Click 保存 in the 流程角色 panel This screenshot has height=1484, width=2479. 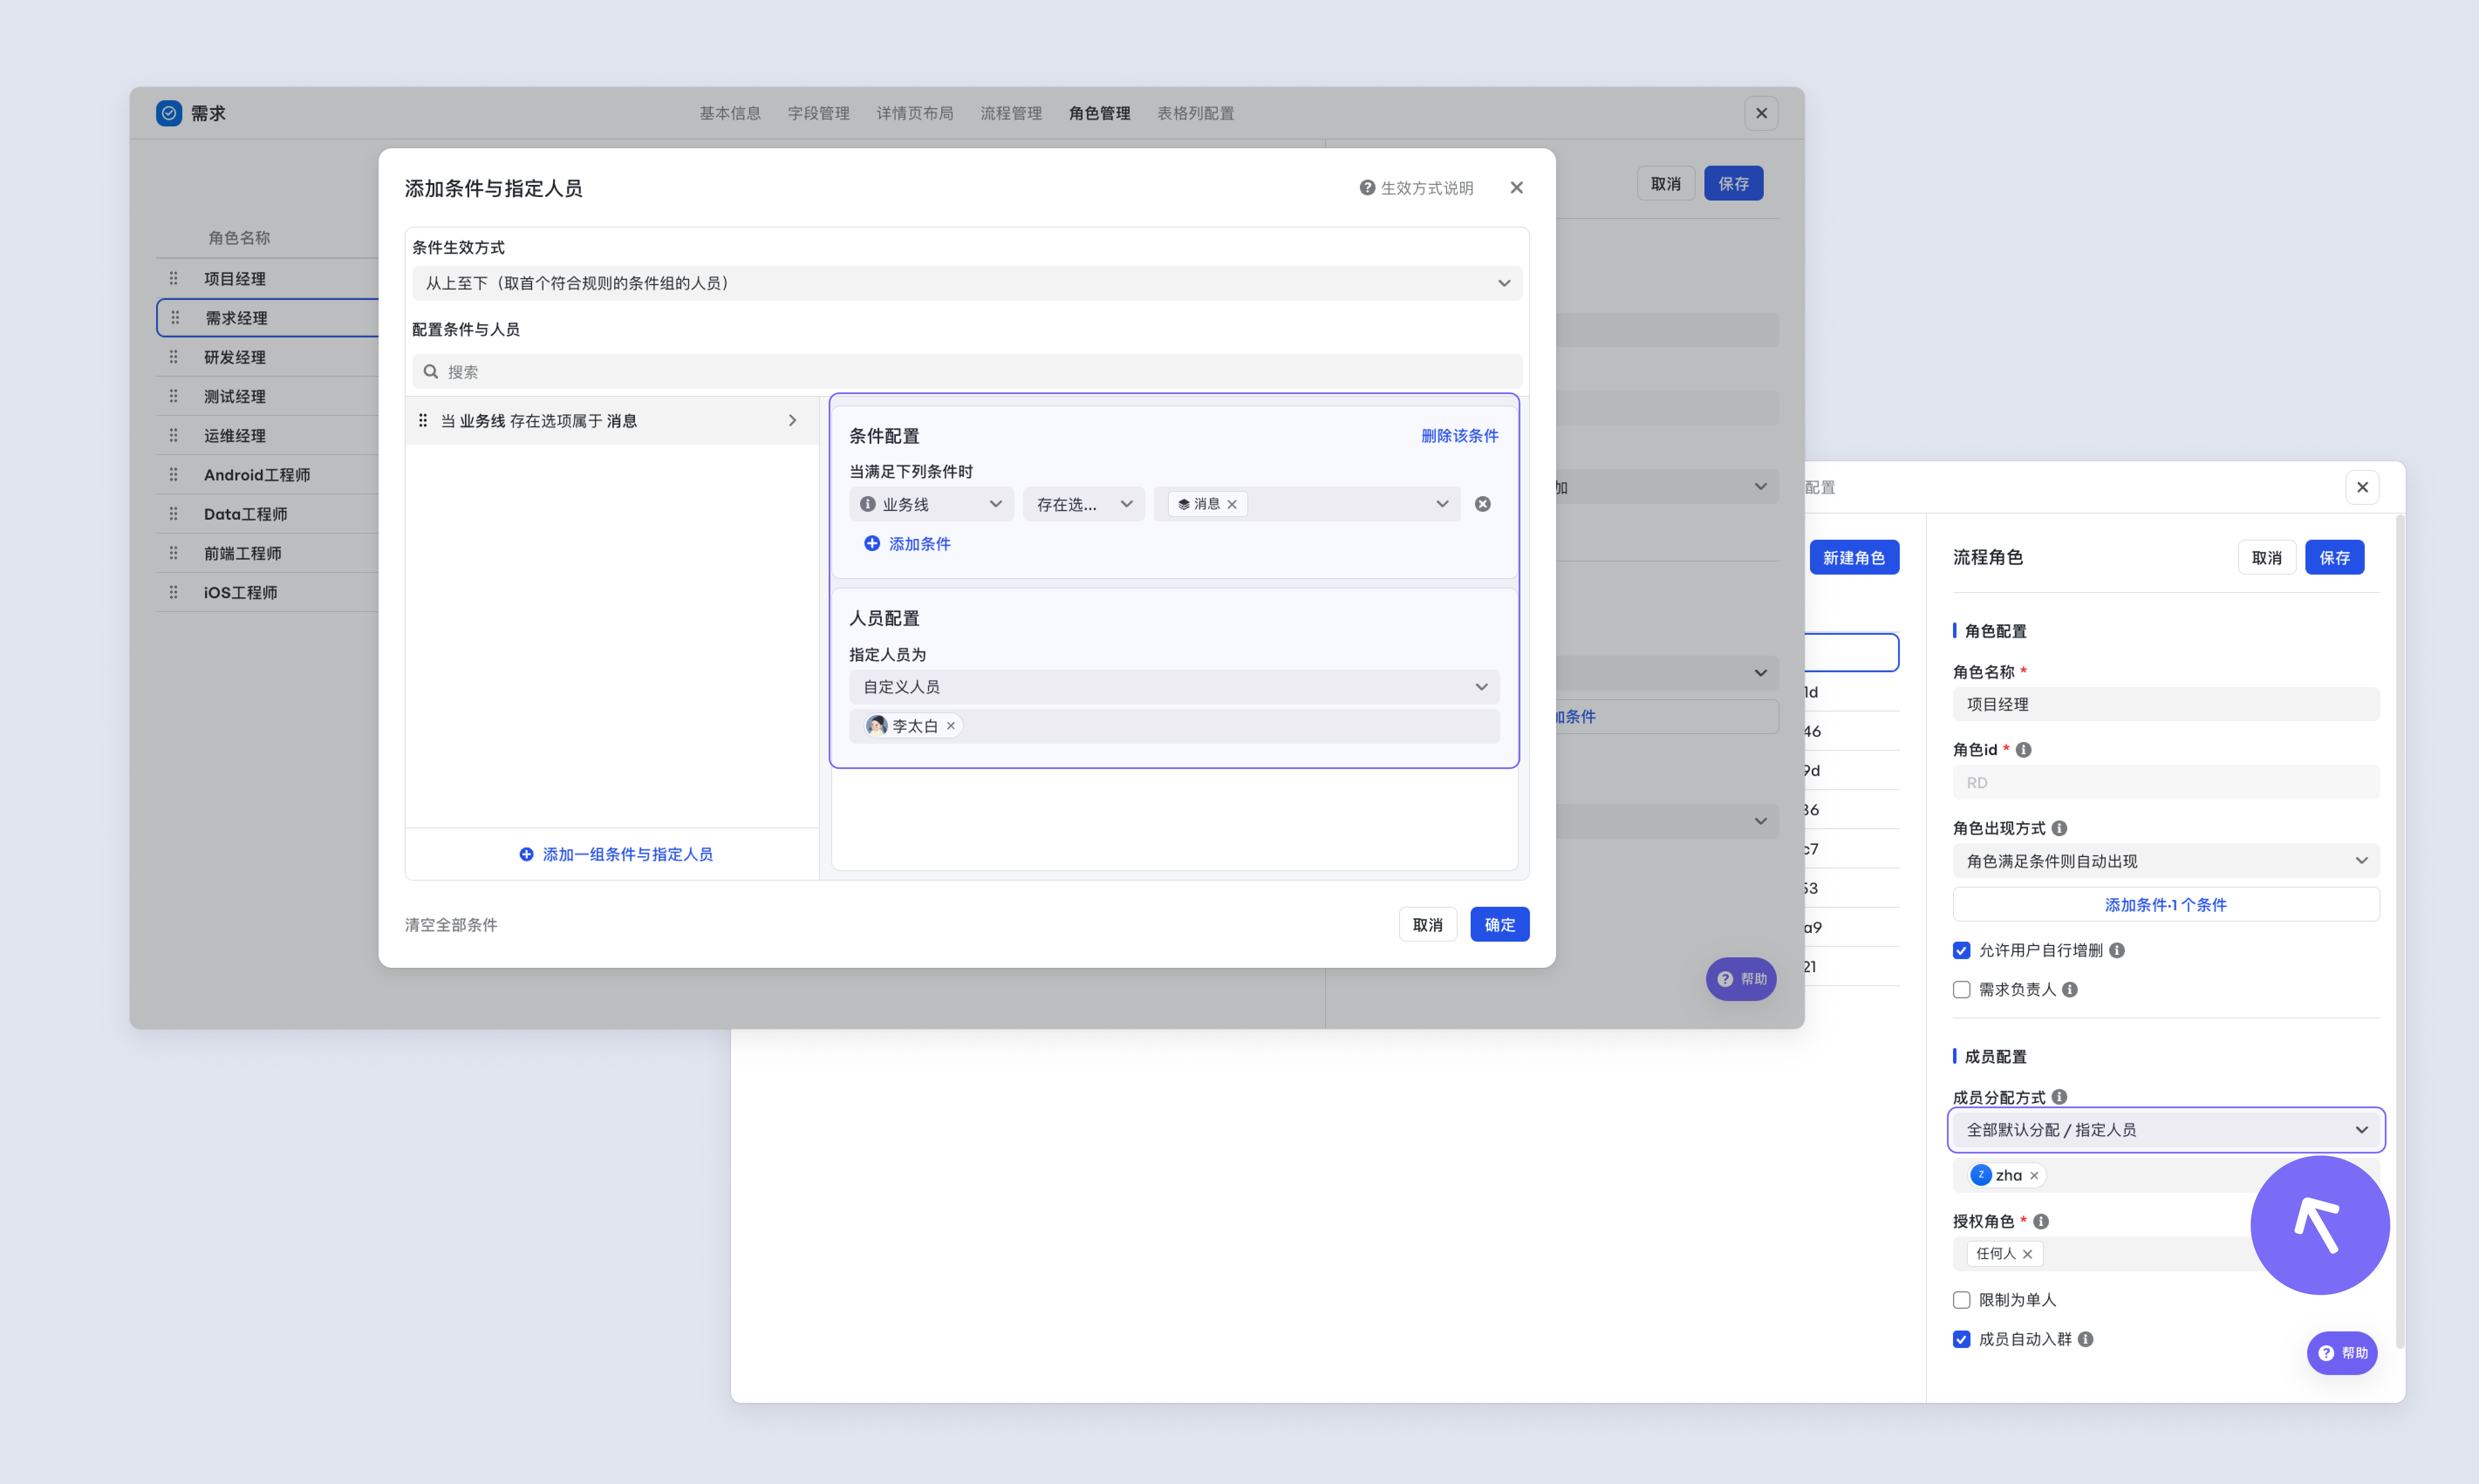click(x=2335, y=558)
